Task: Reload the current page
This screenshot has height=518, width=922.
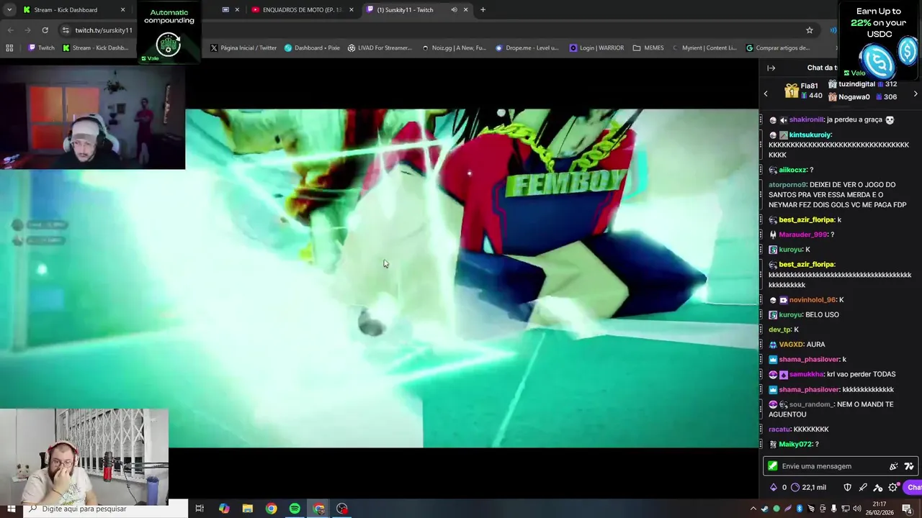Action: click(45, 30)
